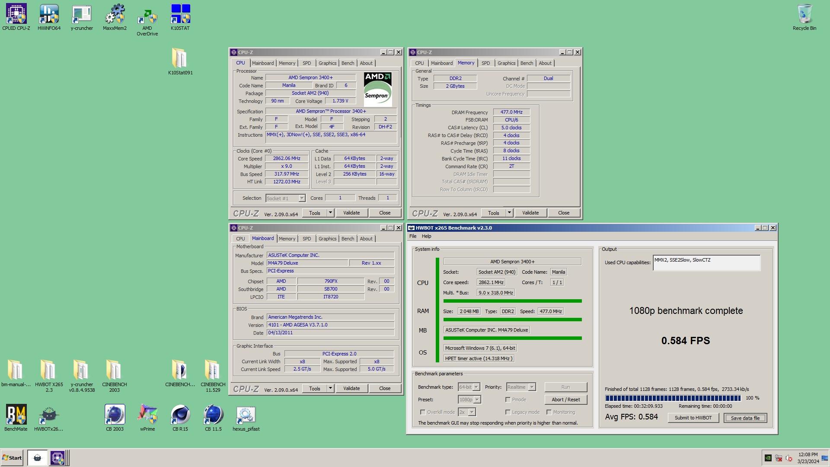Open the File menu in HWBOT x265

point(413,236)
